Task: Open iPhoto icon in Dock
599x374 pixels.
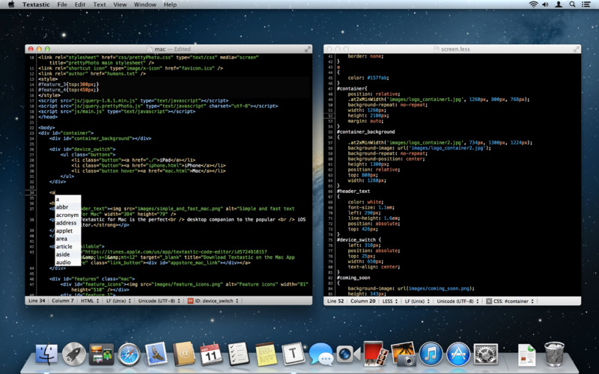Action: 404,354
